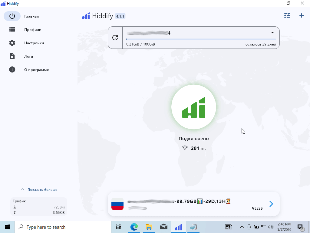Screen dimensions: 310x233
Task: Click the battery power tray icon
Action: point(256,227)
